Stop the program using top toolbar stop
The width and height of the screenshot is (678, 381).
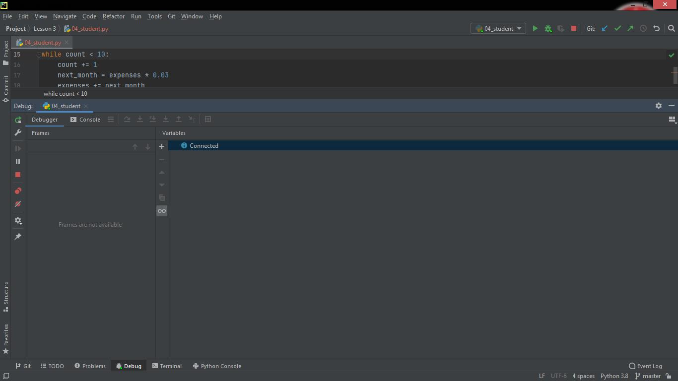pyautogui.click(x=574, y=29)
